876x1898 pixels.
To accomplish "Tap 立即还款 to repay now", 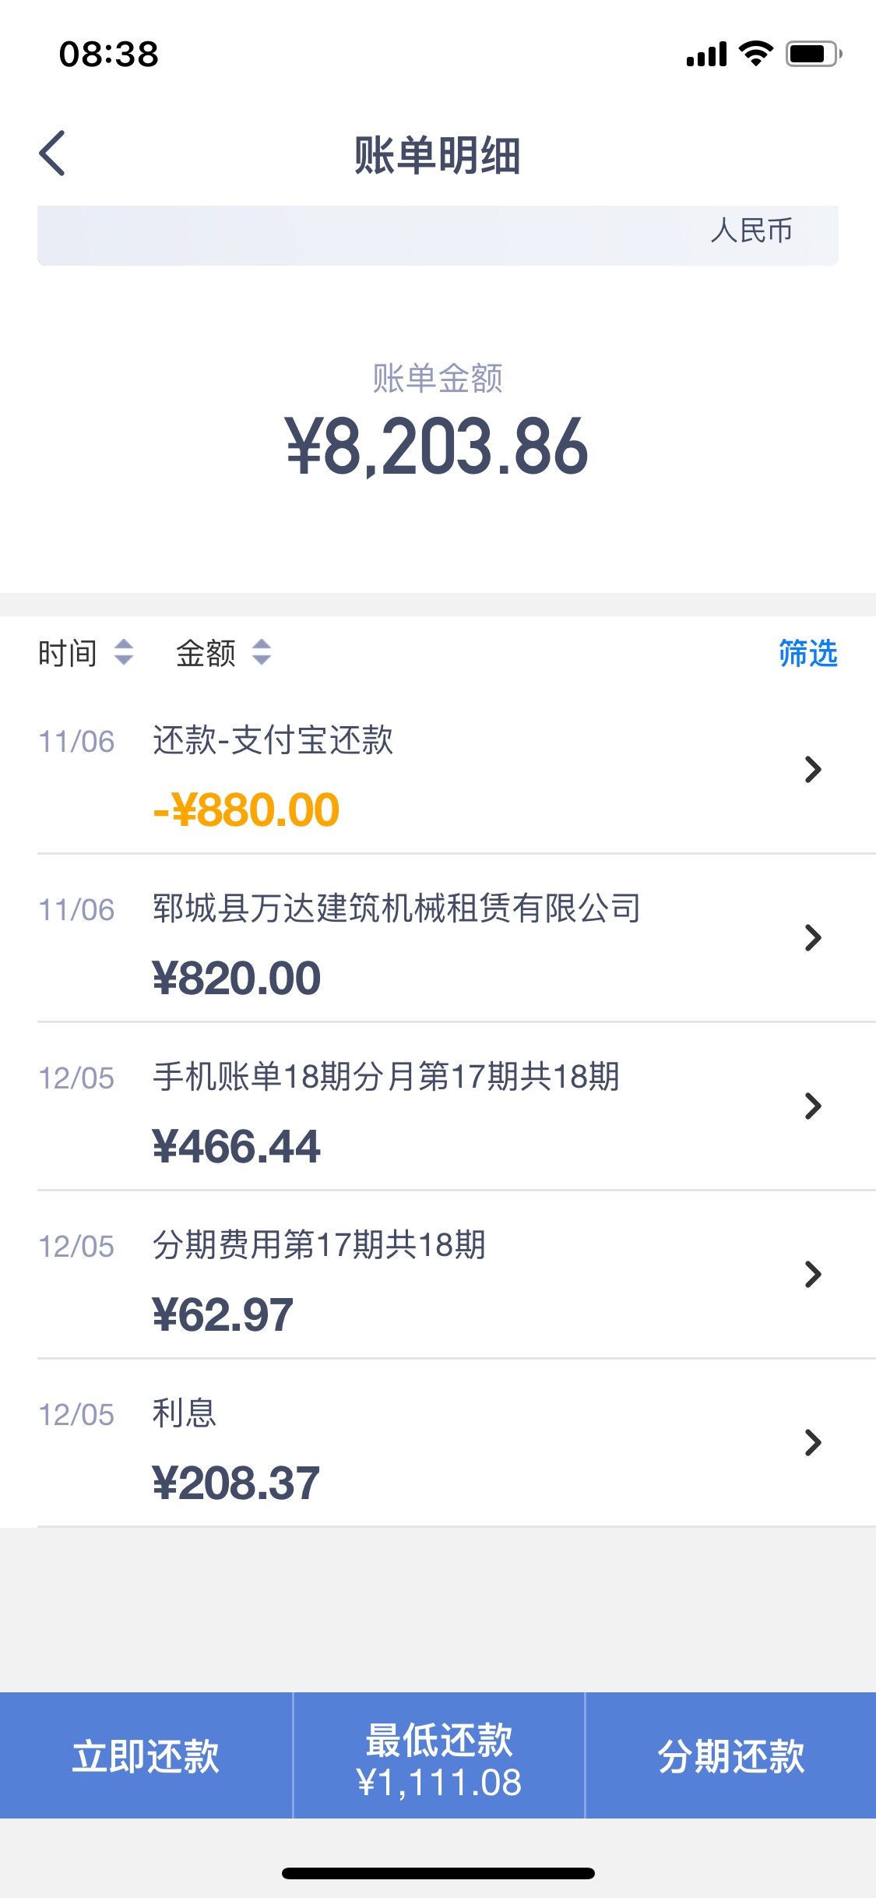I will pos(146,1756).
